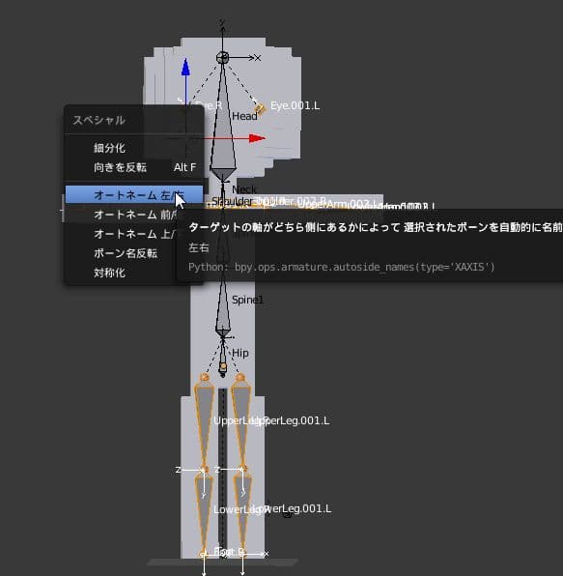Image resolution: width=563 pixels, height=576 pixels.
Task: Apply 対称化 from the スペシャル menu
Action: coord(133,273)
